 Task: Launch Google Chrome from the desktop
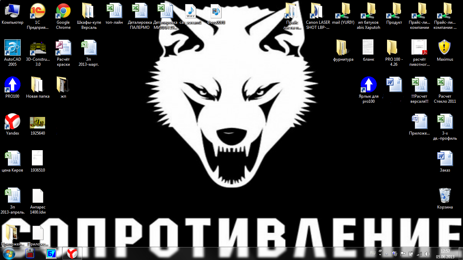(63, 12)
